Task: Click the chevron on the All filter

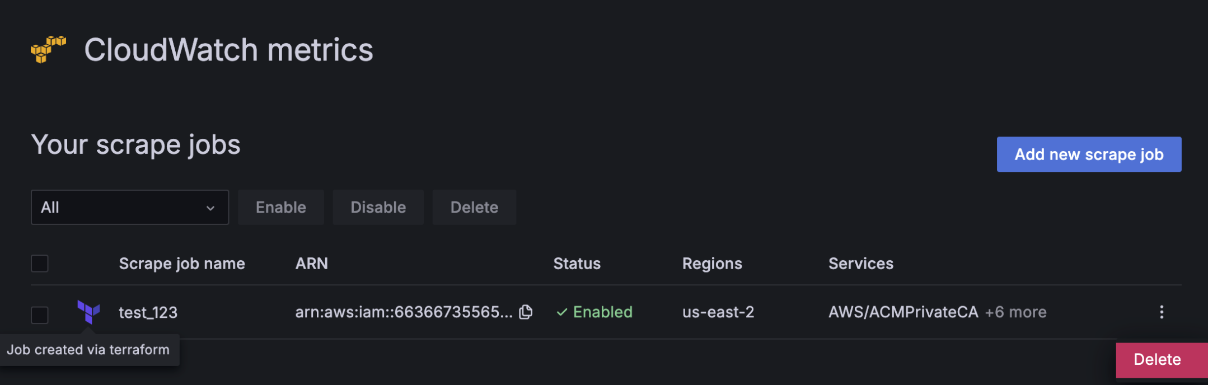Action: (x=210, y=207)
